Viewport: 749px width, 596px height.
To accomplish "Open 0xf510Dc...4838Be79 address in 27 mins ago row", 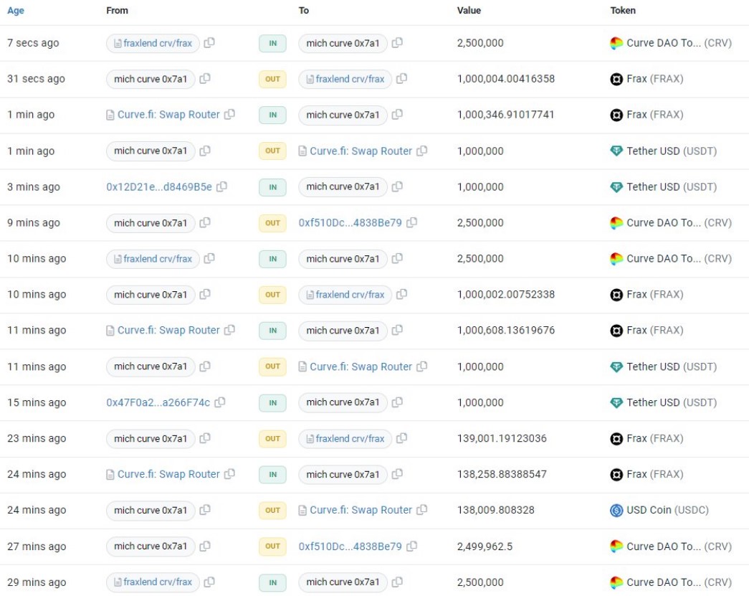I will (350, 547).
